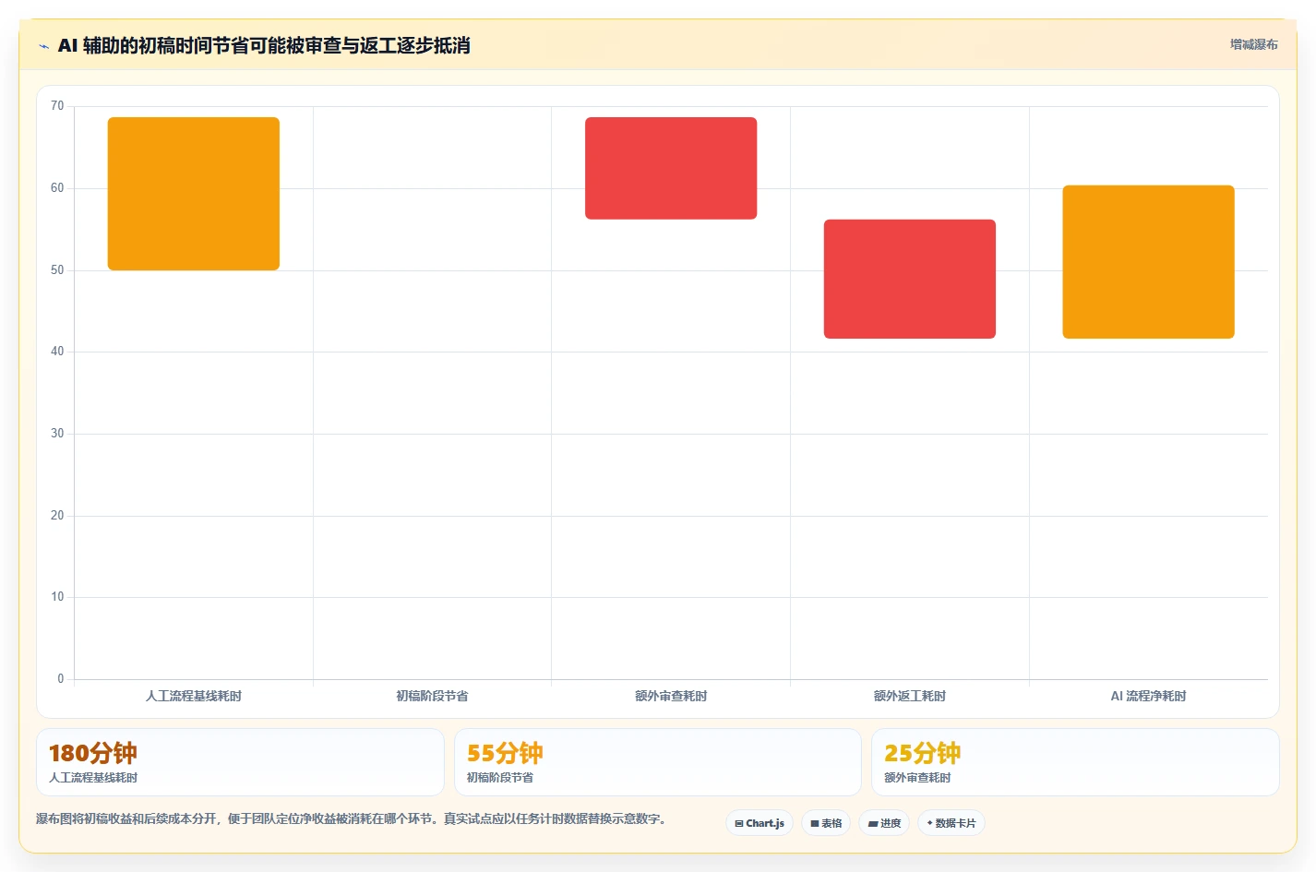Click the 额外返工耗时 x-axis label
Viewport: 1316px width, 872px height.
[x=910, y=696]
